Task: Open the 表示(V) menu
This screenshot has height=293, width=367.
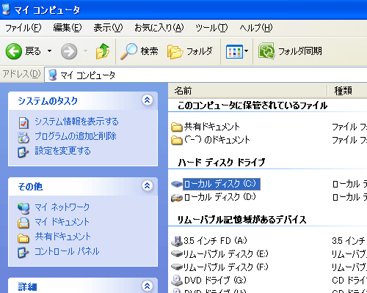Action: click(x=108, y=28)
